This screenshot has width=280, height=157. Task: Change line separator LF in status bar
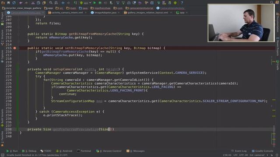235,155
